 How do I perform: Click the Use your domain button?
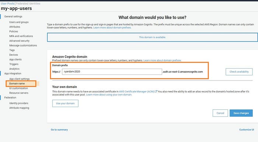point(65,103)
